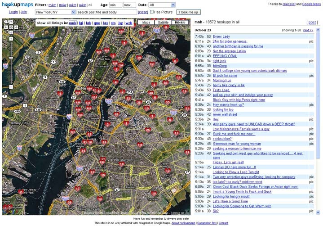Show listings in brk borough
323x226 pixels.
click(88, 23)
